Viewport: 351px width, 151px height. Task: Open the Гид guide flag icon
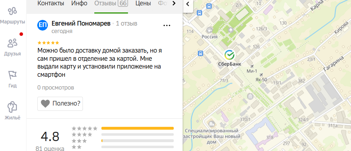pyautogui.click(x=12, y=75)
